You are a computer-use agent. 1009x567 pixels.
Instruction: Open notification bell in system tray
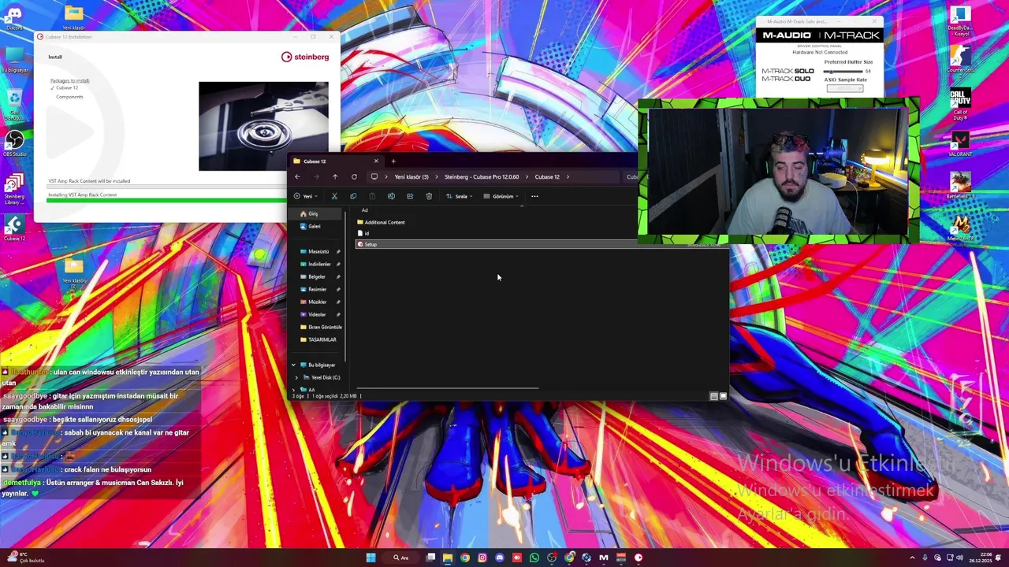[x=999, y=558]
